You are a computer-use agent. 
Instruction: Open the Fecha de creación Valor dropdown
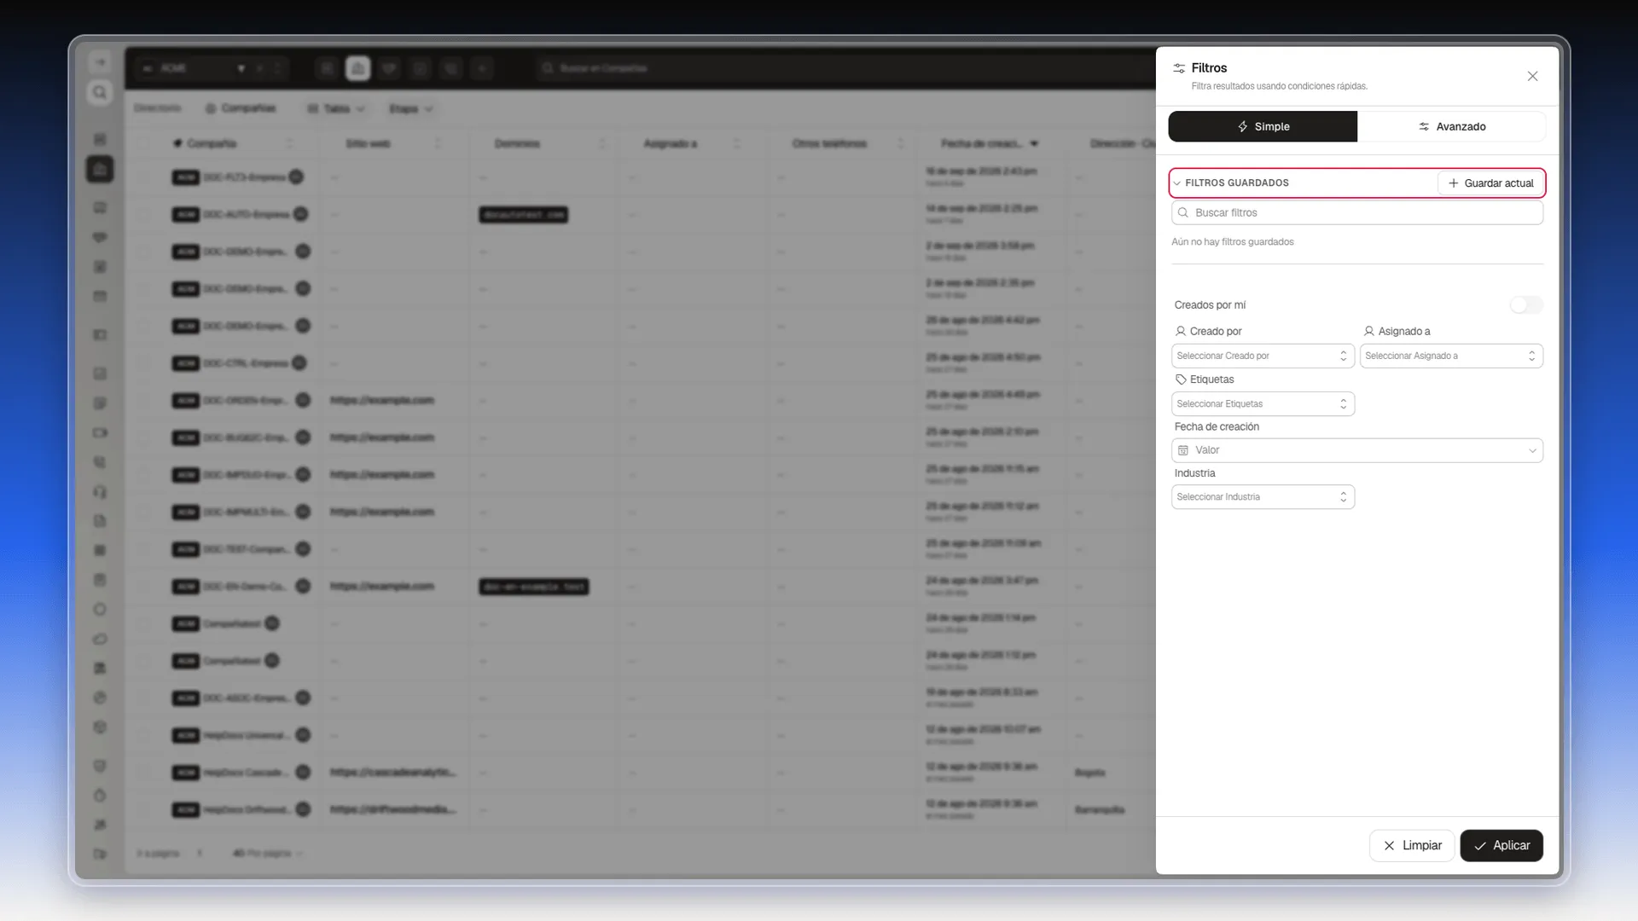[1357, 450]
